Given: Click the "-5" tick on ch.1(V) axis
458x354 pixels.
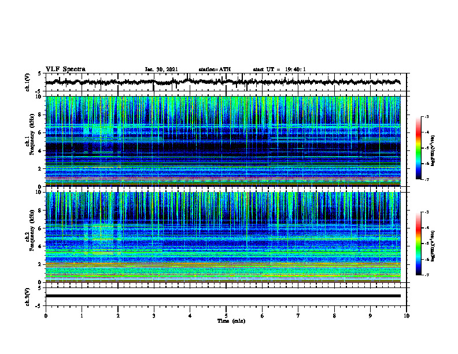Looking at the screenshot, I should click(39, 91).
